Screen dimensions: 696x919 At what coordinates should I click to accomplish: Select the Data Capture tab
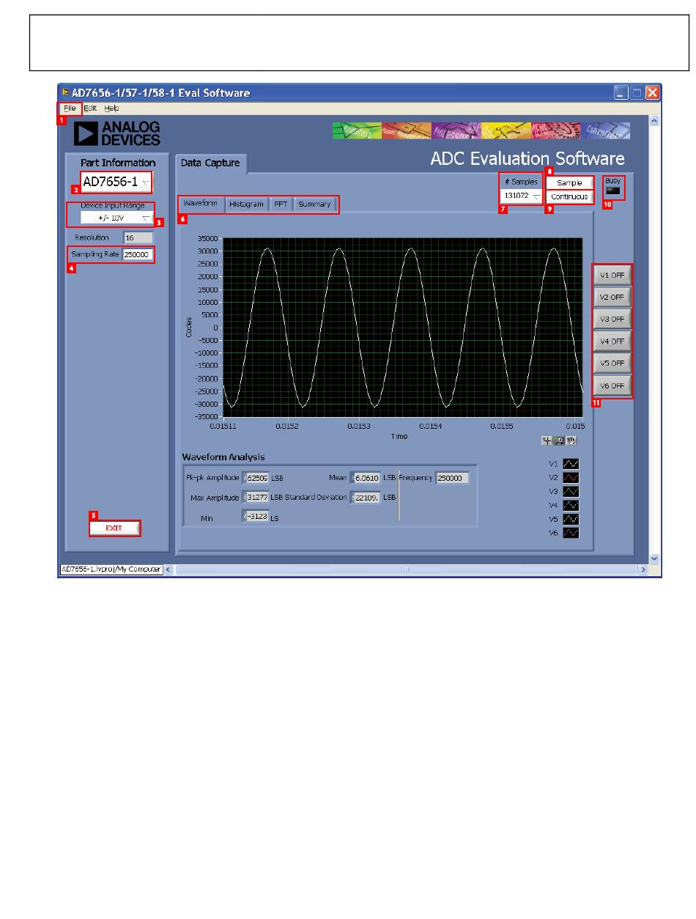pyautogui.click(x=210, y=163)
